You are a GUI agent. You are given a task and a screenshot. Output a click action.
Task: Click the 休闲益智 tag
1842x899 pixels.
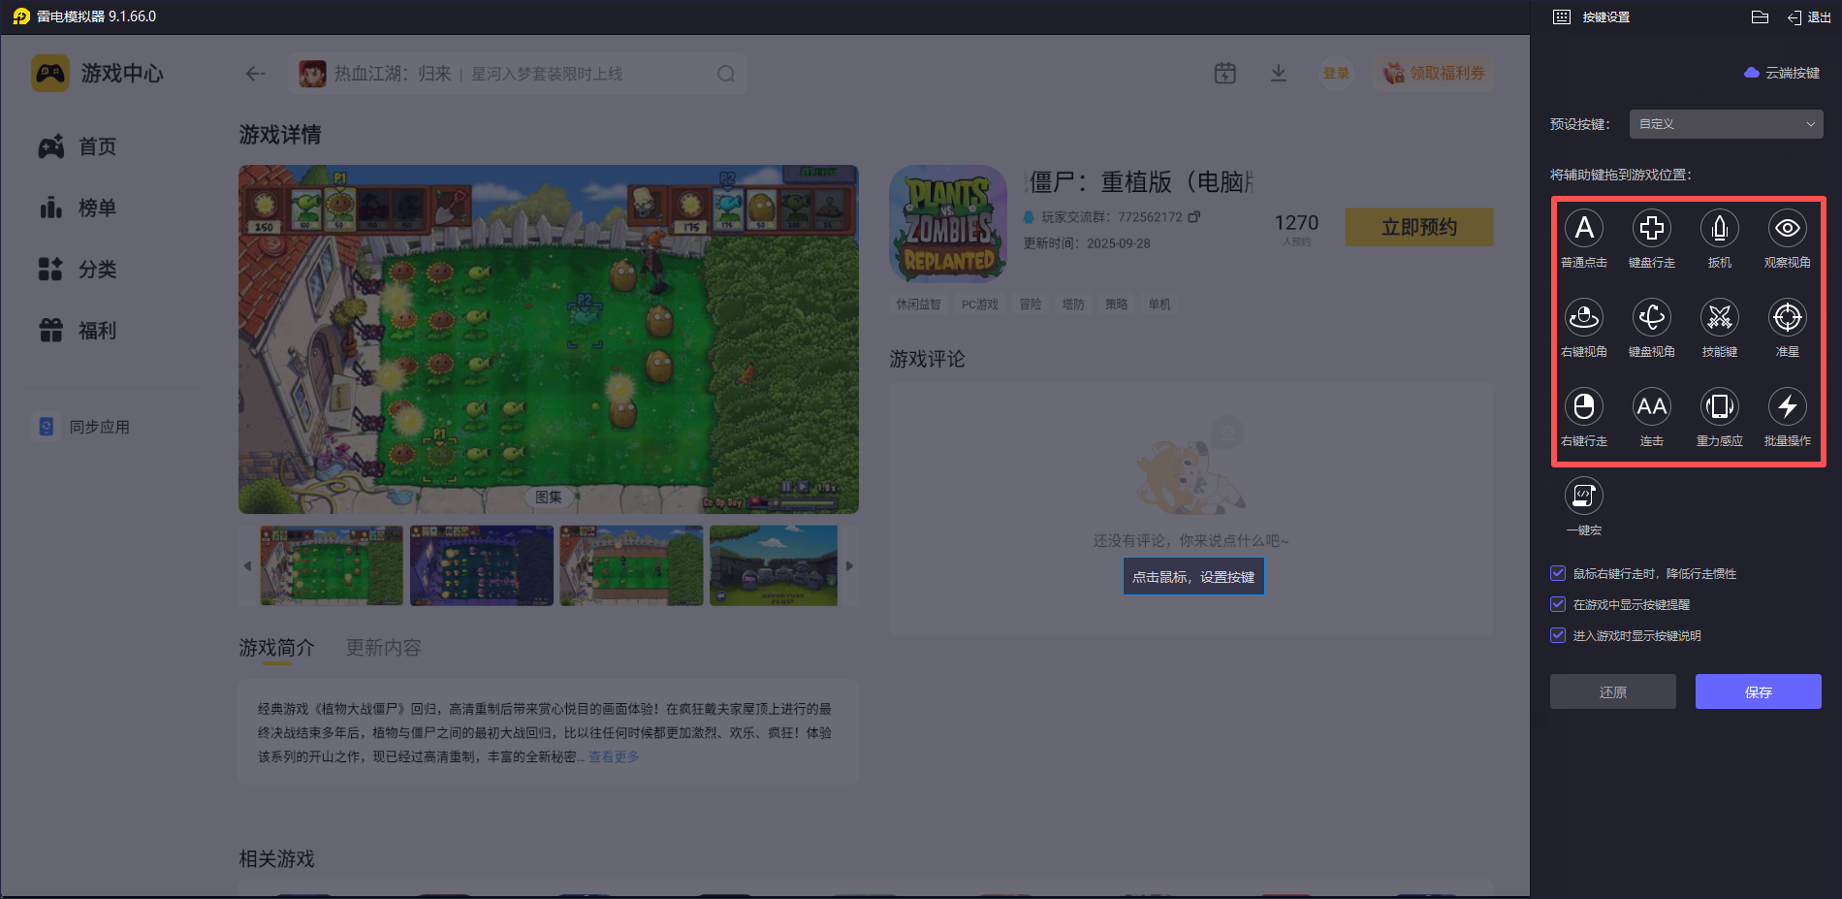click(x=918, y=305)
